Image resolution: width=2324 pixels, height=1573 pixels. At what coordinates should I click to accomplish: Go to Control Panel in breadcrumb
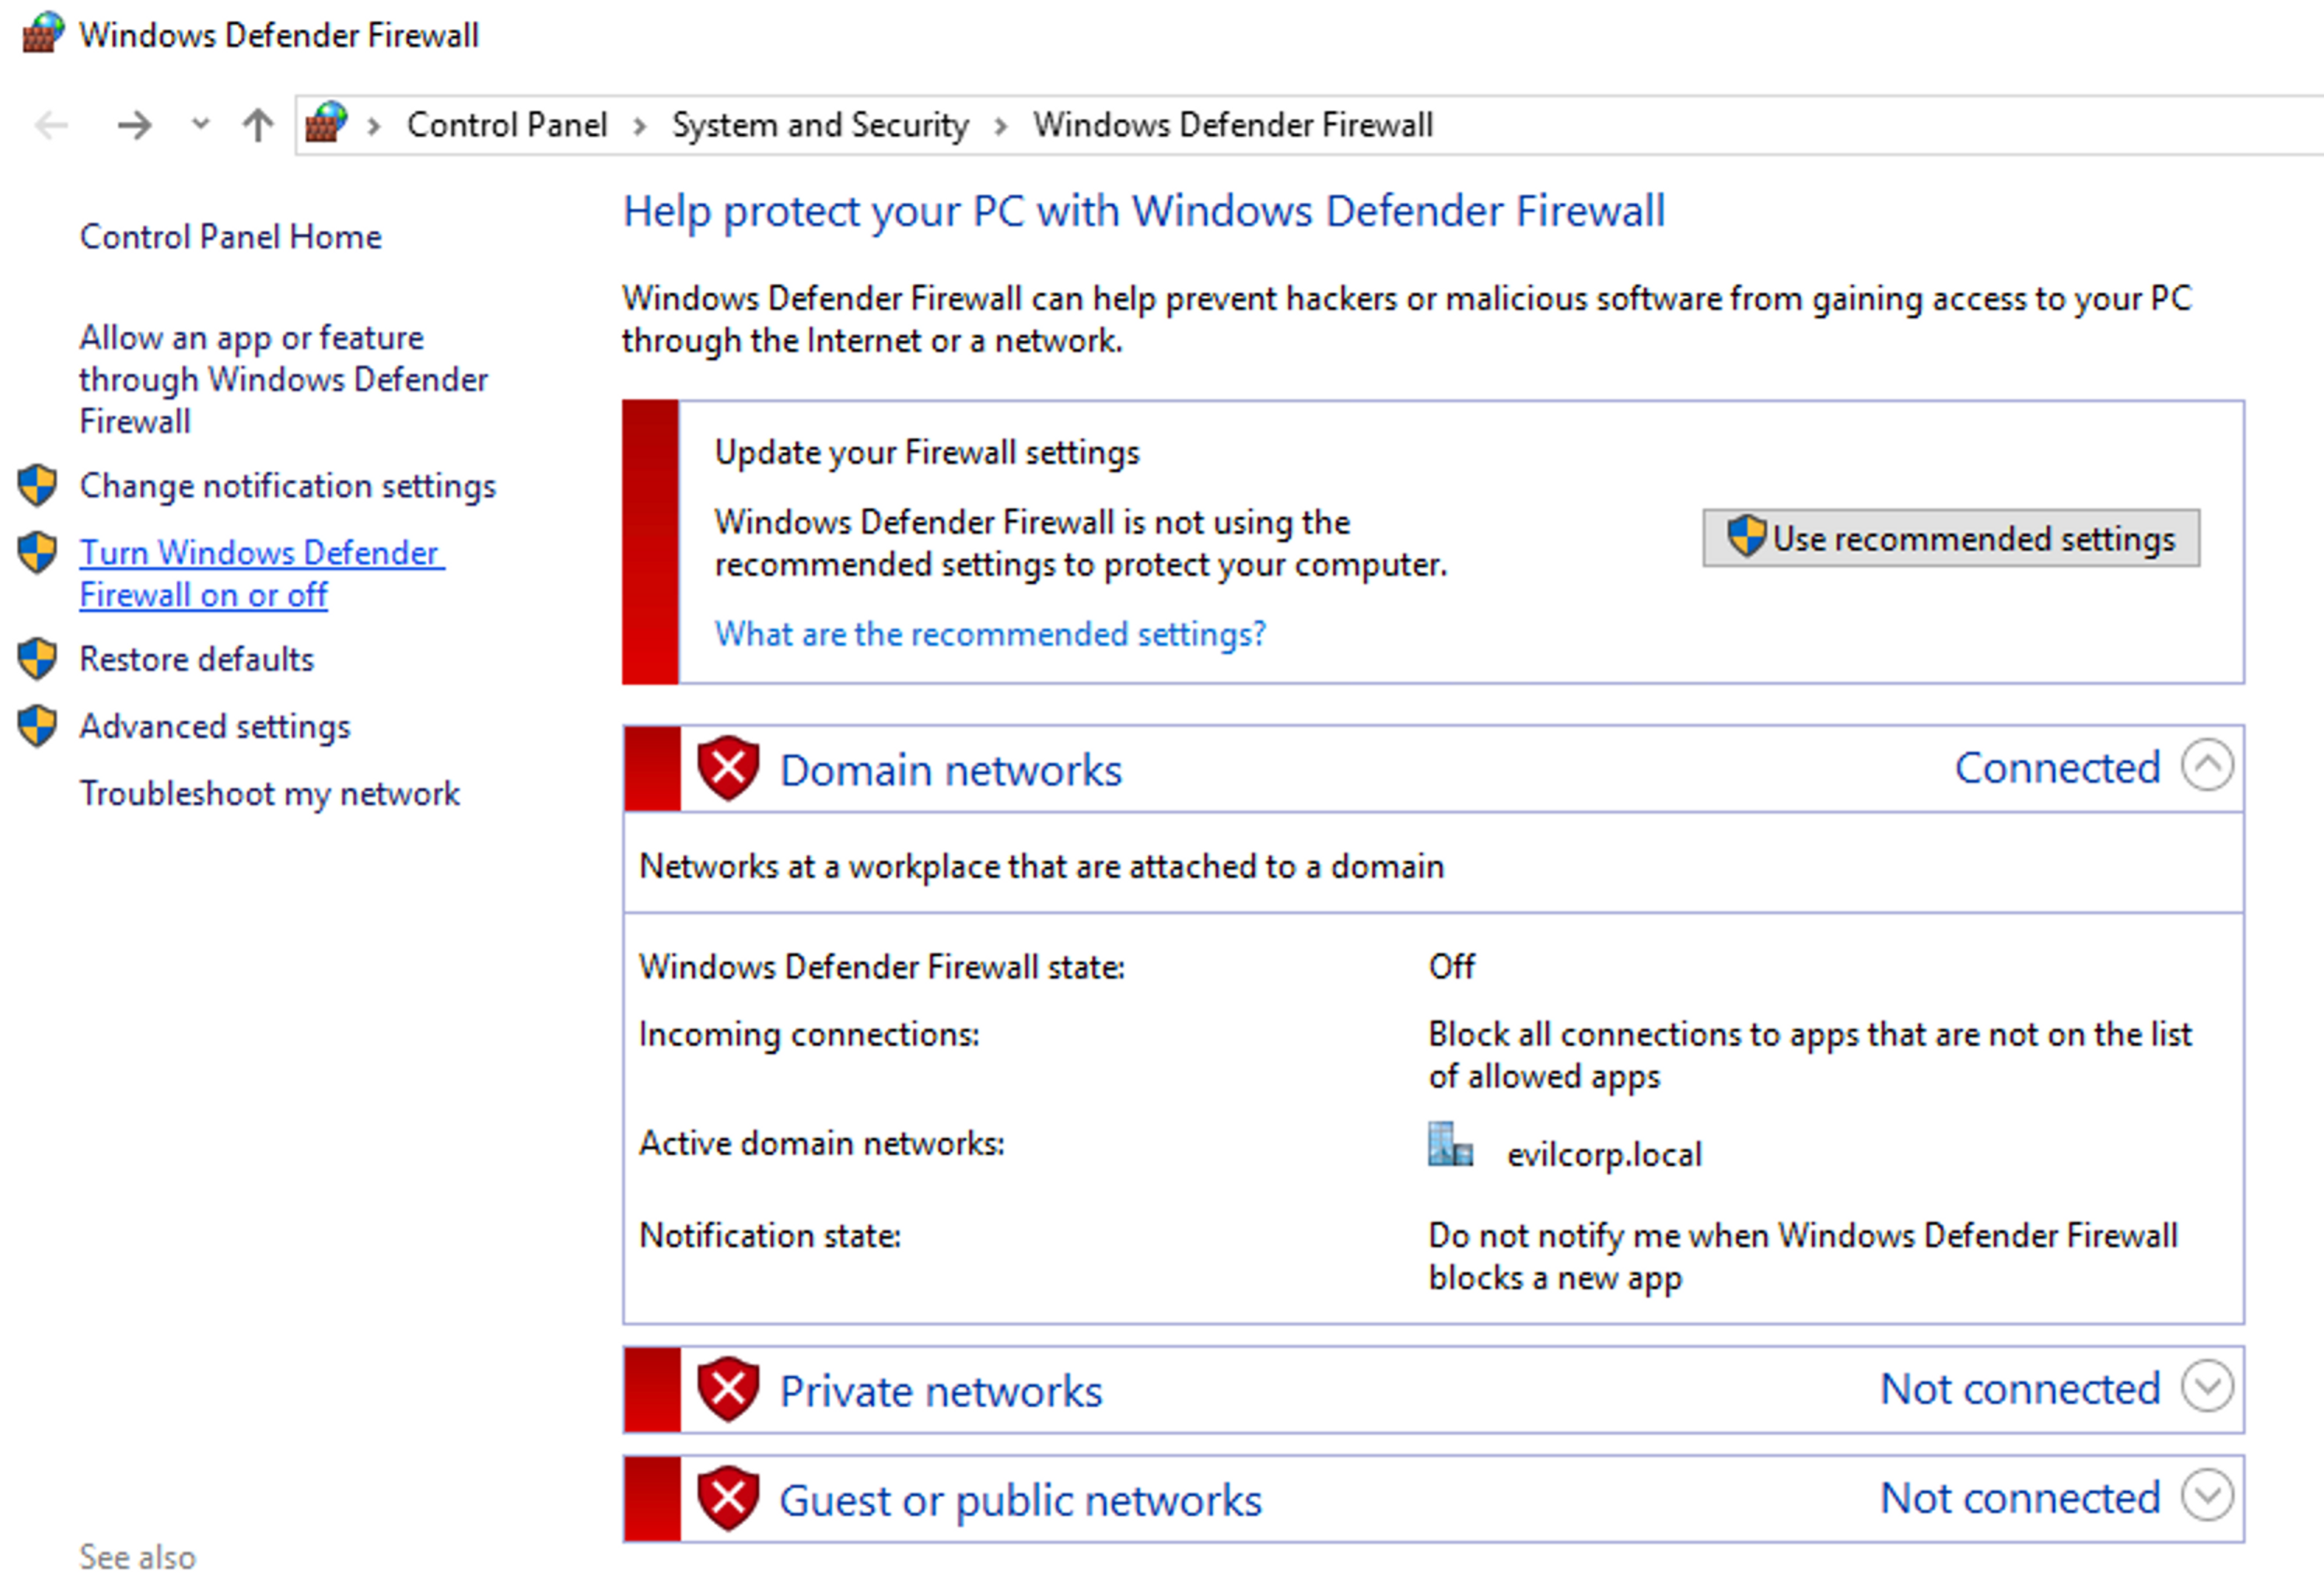coord(506,126)
